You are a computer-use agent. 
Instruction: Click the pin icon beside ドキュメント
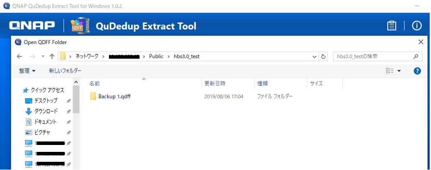point(69,122)
